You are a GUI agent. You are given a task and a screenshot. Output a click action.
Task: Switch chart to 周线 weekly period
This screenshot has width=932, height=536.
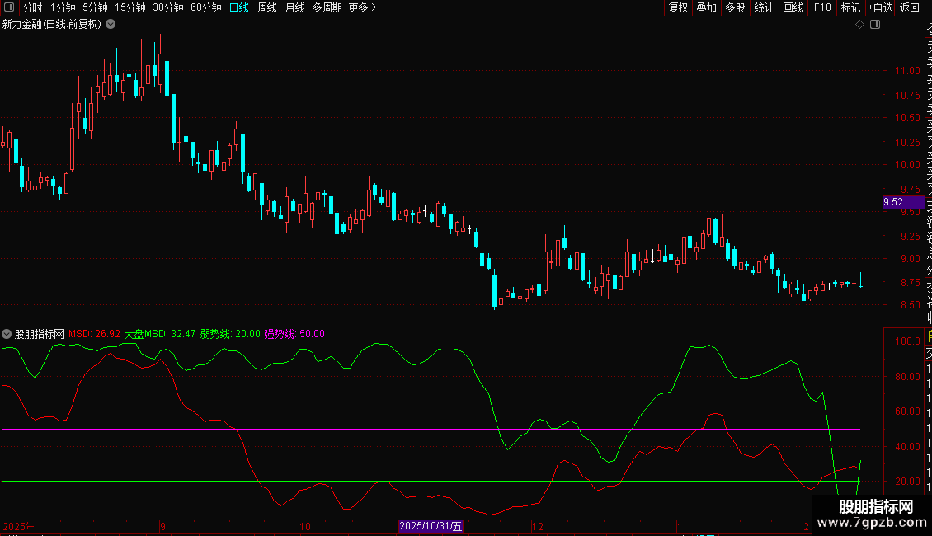[266, 7]
